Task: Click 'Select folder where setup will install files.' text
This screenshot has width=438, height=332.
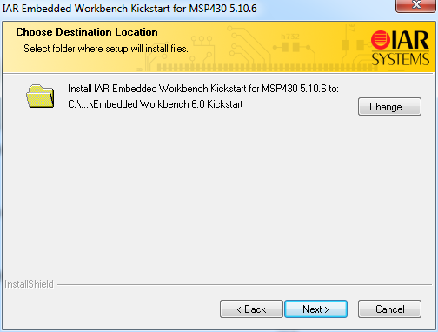Action: [106, 49]
